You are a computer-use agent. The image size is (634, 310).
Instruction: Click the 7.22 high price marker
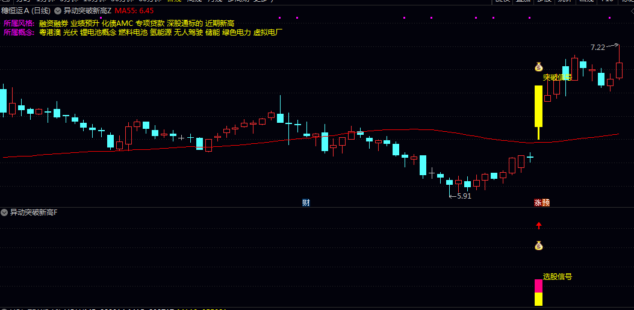coord(598,48)
